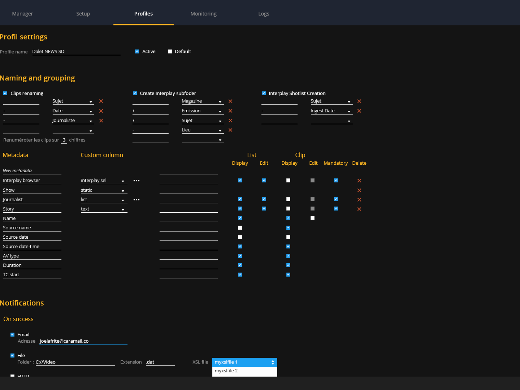Image resolution: width=520 pixels, height=390 pixels.
Task: Toggle Mandatory for Interplay browser
Action: pos(336,180)
